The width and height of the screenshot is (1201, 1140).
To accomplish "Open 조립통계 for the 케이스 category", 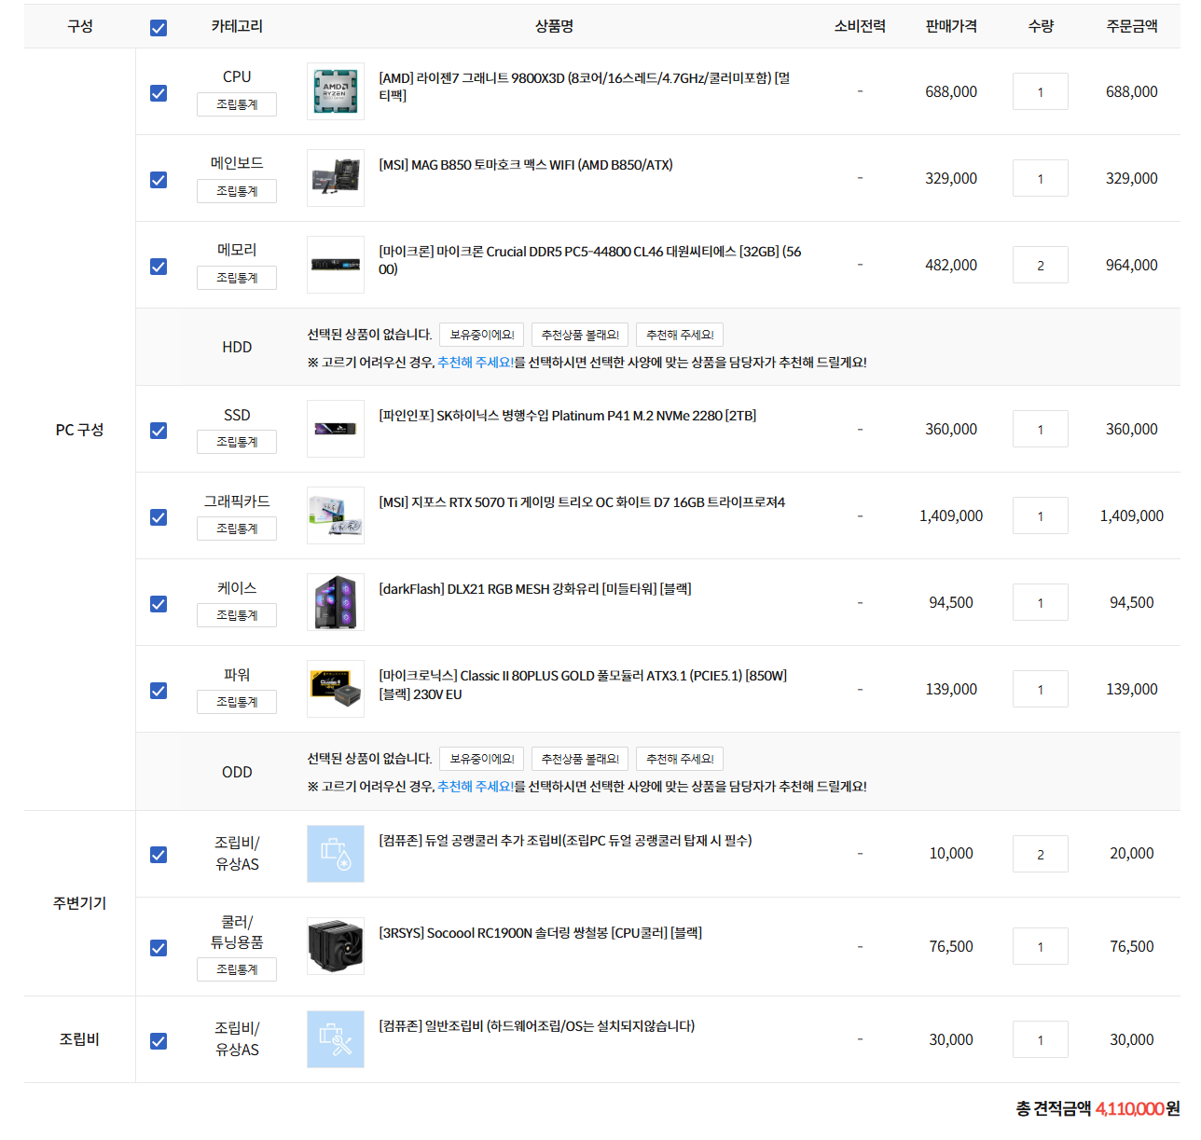I will click(x=237, y=615).
